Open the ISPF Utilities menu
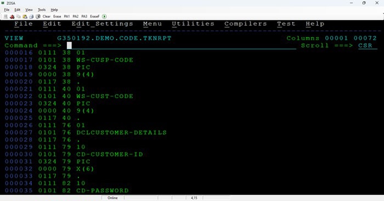Viewport: 384px width, 201px height. [x=193, y=24]
